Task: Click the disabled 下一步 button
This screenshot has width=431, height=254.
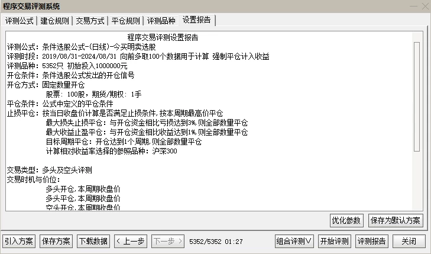Action: click(x=168, y=242)
